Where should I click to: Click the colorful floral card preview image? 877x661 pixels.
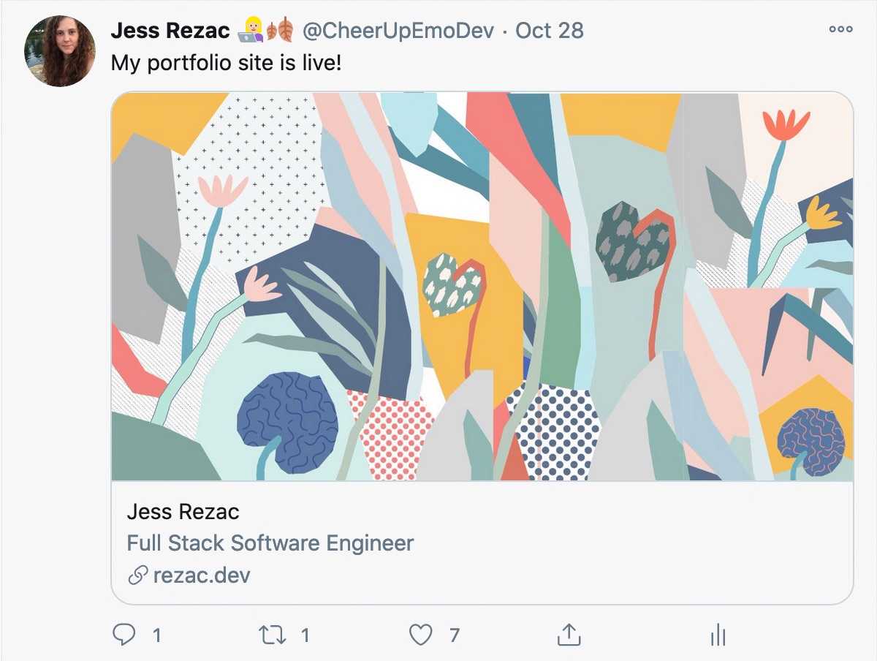[482, 286]
